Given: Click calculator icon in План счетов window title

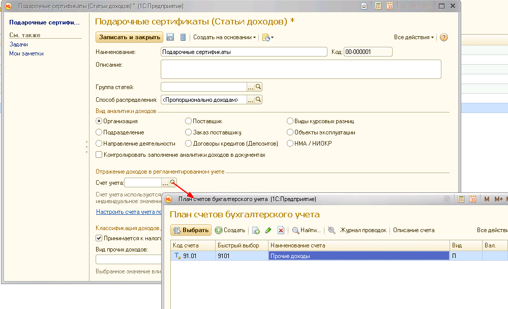Looking at the screenshot, I should [461, 199].
